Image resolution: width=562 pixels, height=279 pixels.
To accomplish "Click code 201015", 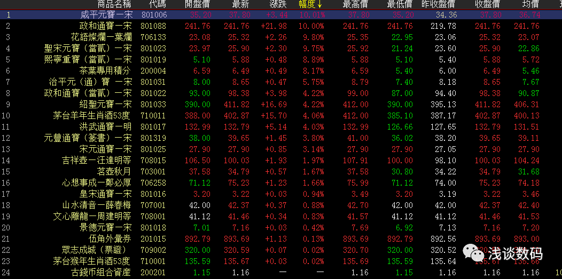I will (x=154, y=238).
